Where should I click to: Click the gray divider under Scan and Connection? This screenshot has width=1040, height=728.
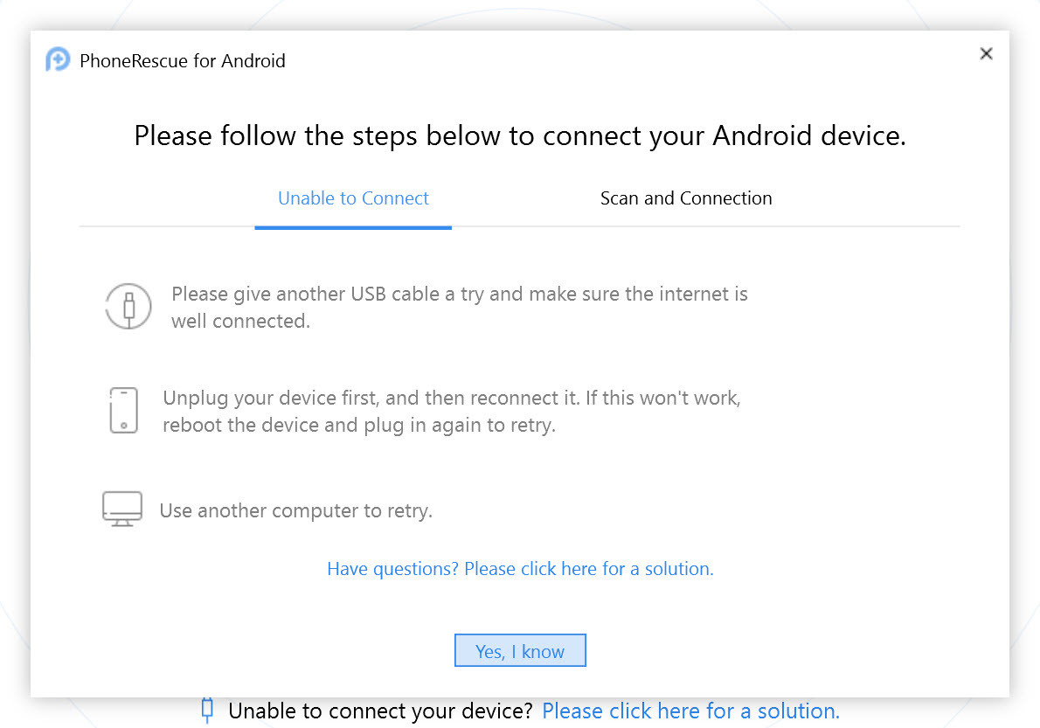tap(686, 226)
